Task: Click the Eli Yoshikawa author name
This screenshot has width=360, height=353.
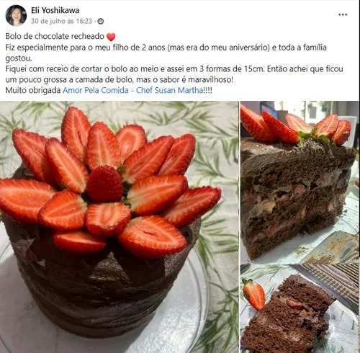Action: tap(55, 10)
